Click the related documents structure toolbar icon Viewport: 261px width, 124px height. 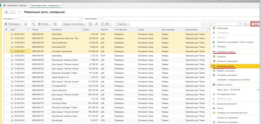[90, 24]
